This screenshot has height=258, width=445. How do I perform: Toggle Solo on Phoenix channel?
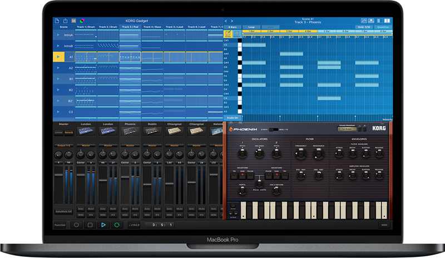point(125,209)
